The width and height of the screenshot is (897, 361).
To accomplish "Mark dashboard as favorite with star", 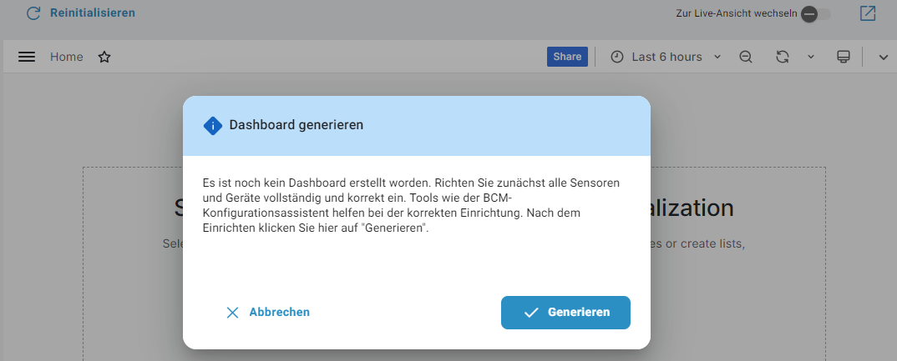I will click(104, 57).
